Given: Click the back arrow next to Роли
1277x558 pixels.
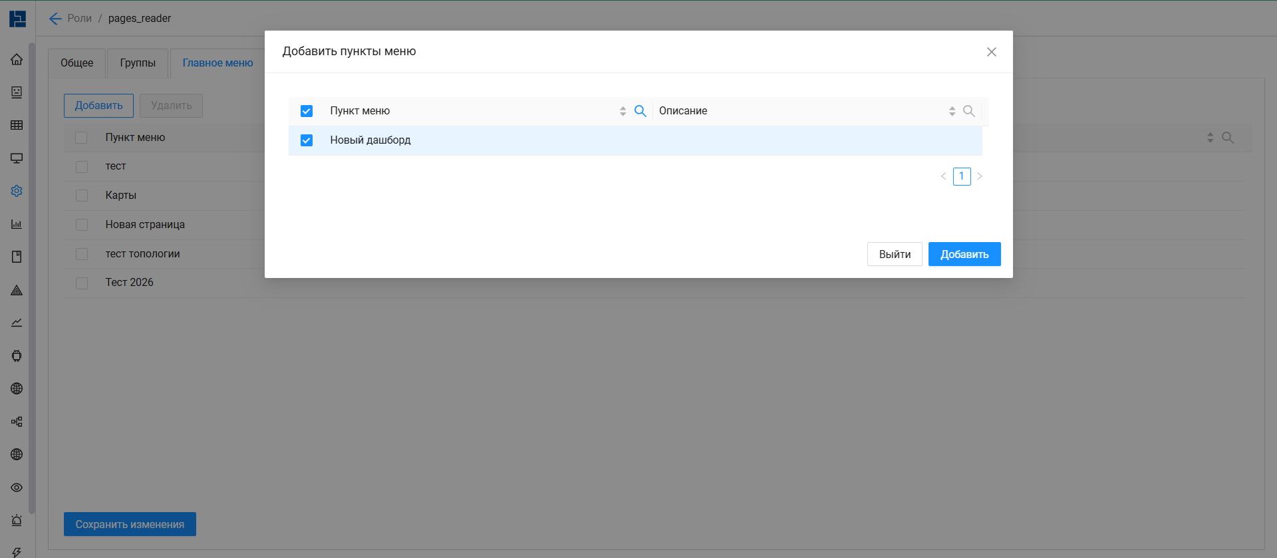Looking at the screenshot, I should pos(55,19).
